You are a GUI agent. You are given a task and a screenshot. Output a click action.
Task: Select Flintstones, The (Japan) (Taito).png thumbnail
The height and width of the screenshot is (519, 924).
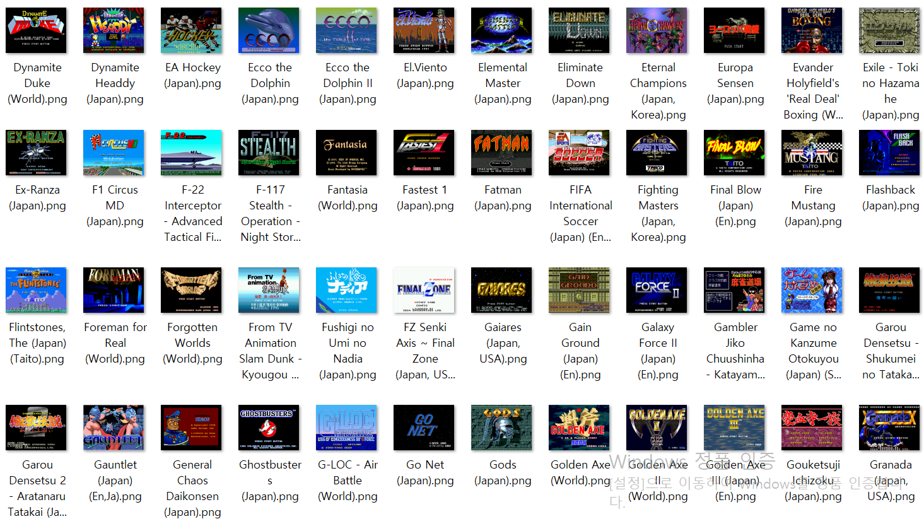tap(36, 290)
